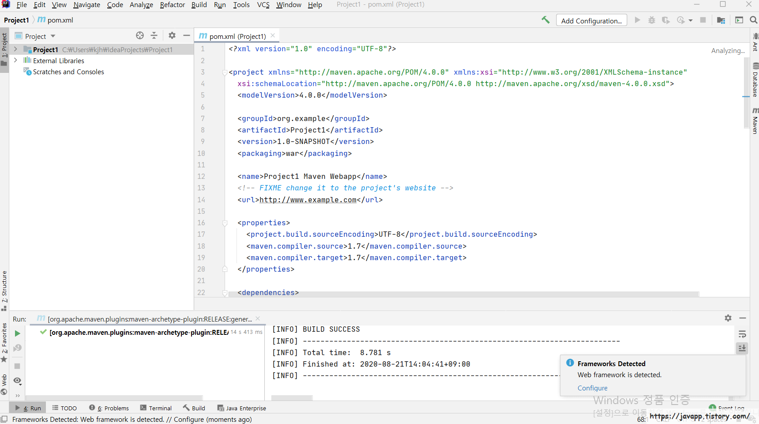Rerun the Maven build with green arrow
This screenshot has height=424, width=759.
[17, 333]
